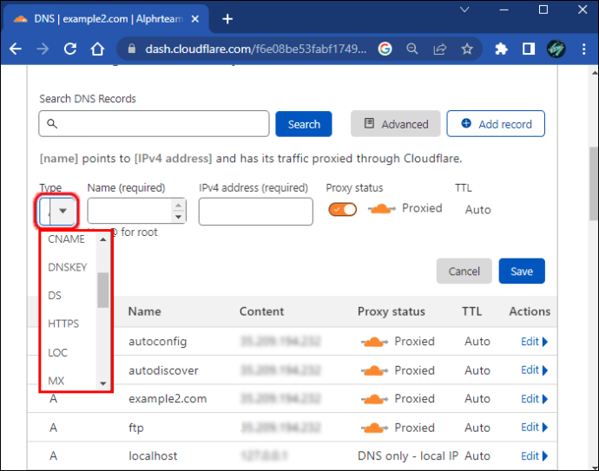The height and width of the screenshot is (471, 599).
Task: Click the Name field down arrow
Action: 179,217
